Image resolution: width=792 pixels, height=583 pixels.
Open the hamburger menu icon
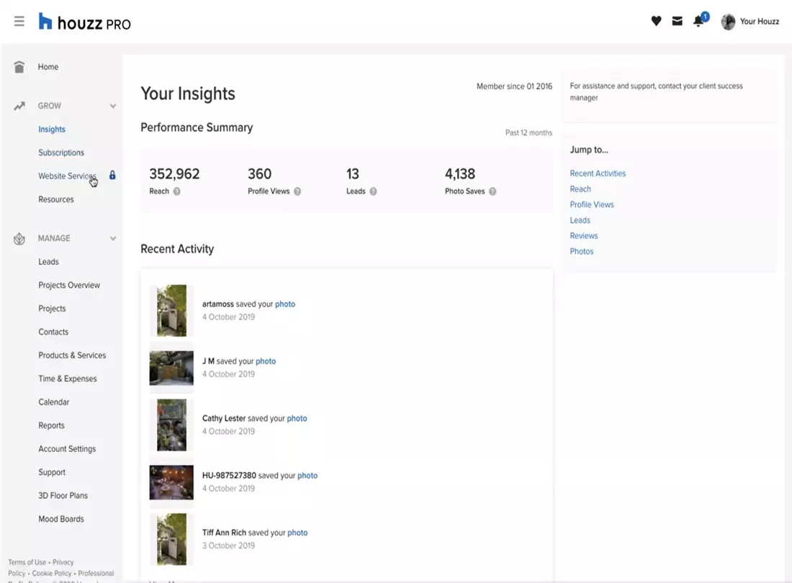(x=19, y=22)
